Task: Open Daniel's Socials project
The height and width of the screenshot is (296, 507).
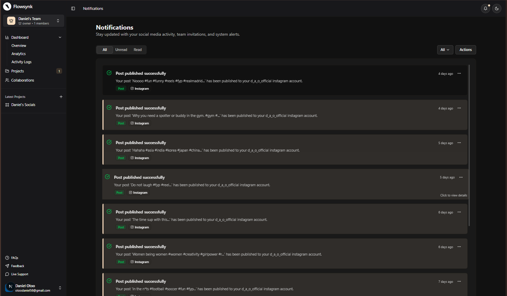Action: point(23,104)
